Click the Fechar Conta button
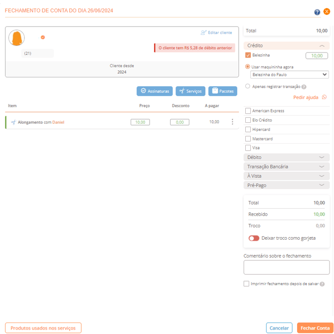334x334 pixels. click(x=315, y=328)
